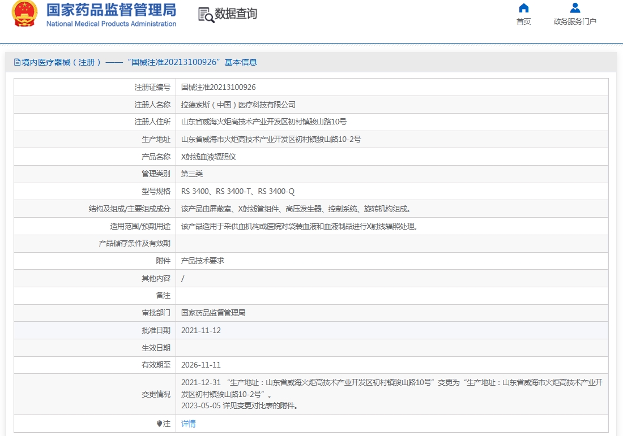This screenshot has height=436, width=623.
Task: Click National Medical Products Administration subtitle
Action: click(x=111, y=24)
